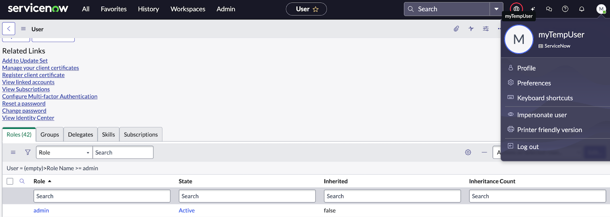Viewport: 610px width, 217px height.
Task: Focus the Inherited column search field
Action: [x=392, y=196]
